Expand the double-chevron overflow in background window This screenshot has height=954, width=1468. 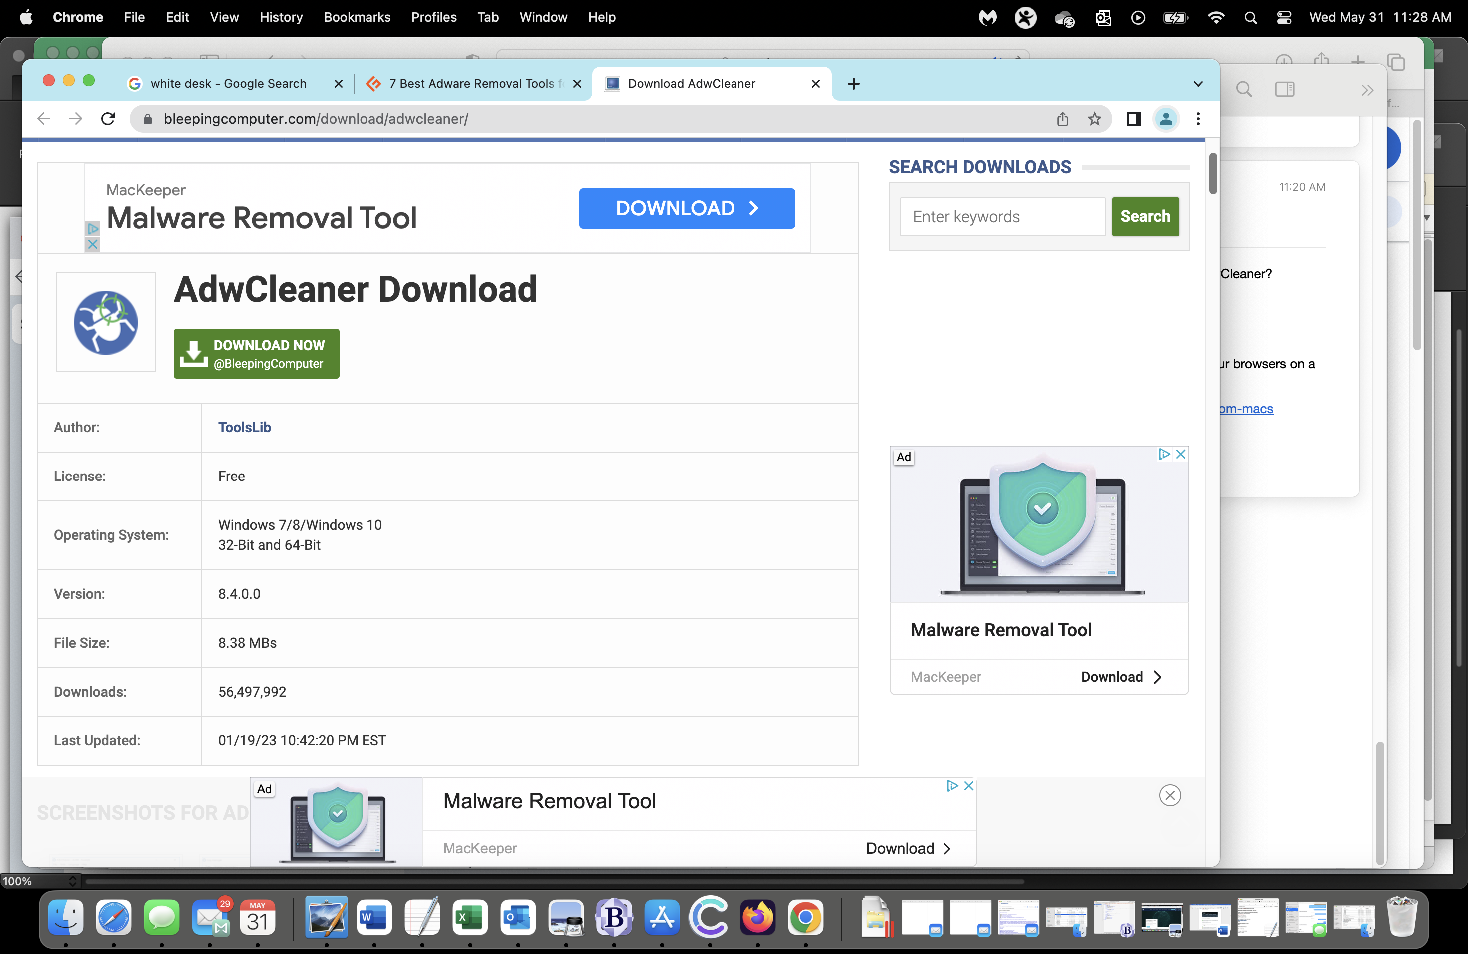click(1367, 91)
